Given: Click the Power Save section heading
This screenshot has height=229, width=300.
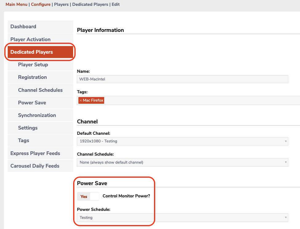Looking at the screenshot, I should [x=92, y=183].
